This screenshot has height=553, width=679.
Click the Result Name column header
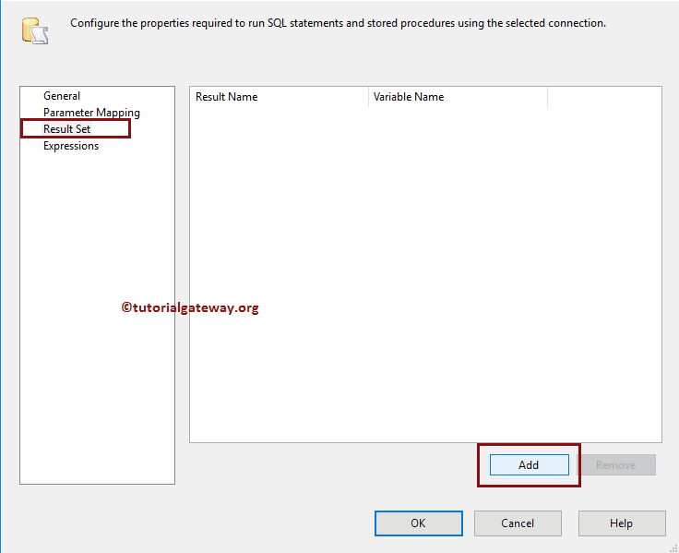tap(279, 97)
